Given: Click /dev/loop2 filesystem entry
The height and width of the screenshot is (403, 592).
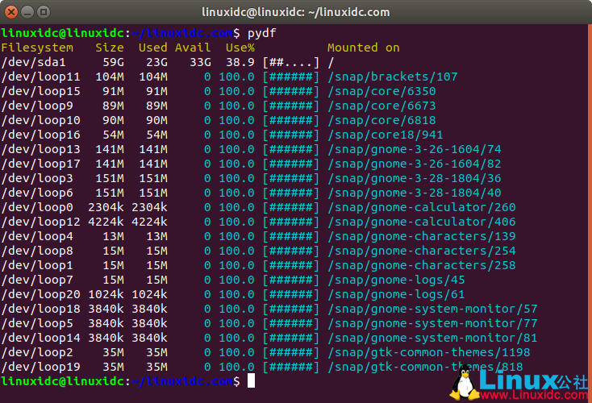Looking at the screenshot, I should [x=37, y=353].
